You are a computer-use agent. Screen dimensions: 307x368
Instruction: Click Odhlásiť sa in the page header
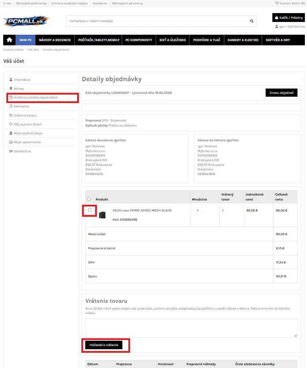point(296,27)
